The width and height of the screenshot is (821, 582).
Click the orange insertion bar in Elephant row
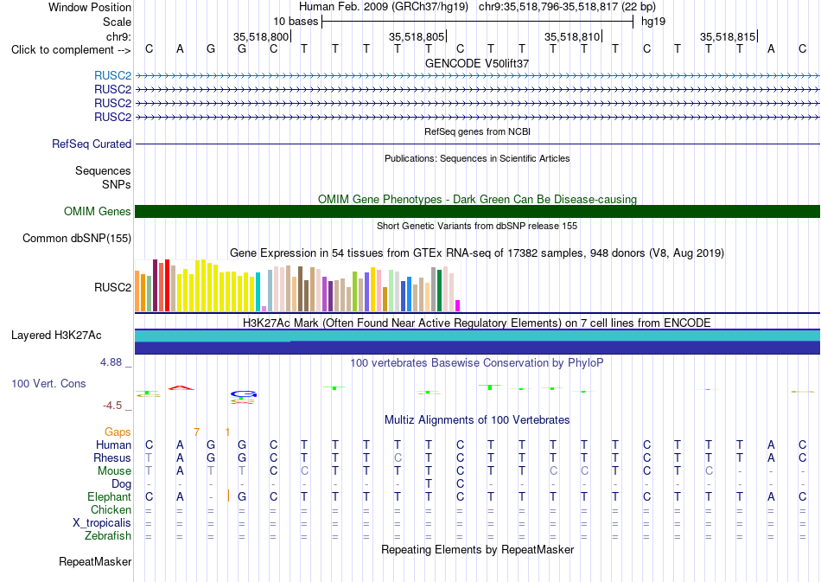(x=228, y=496)
